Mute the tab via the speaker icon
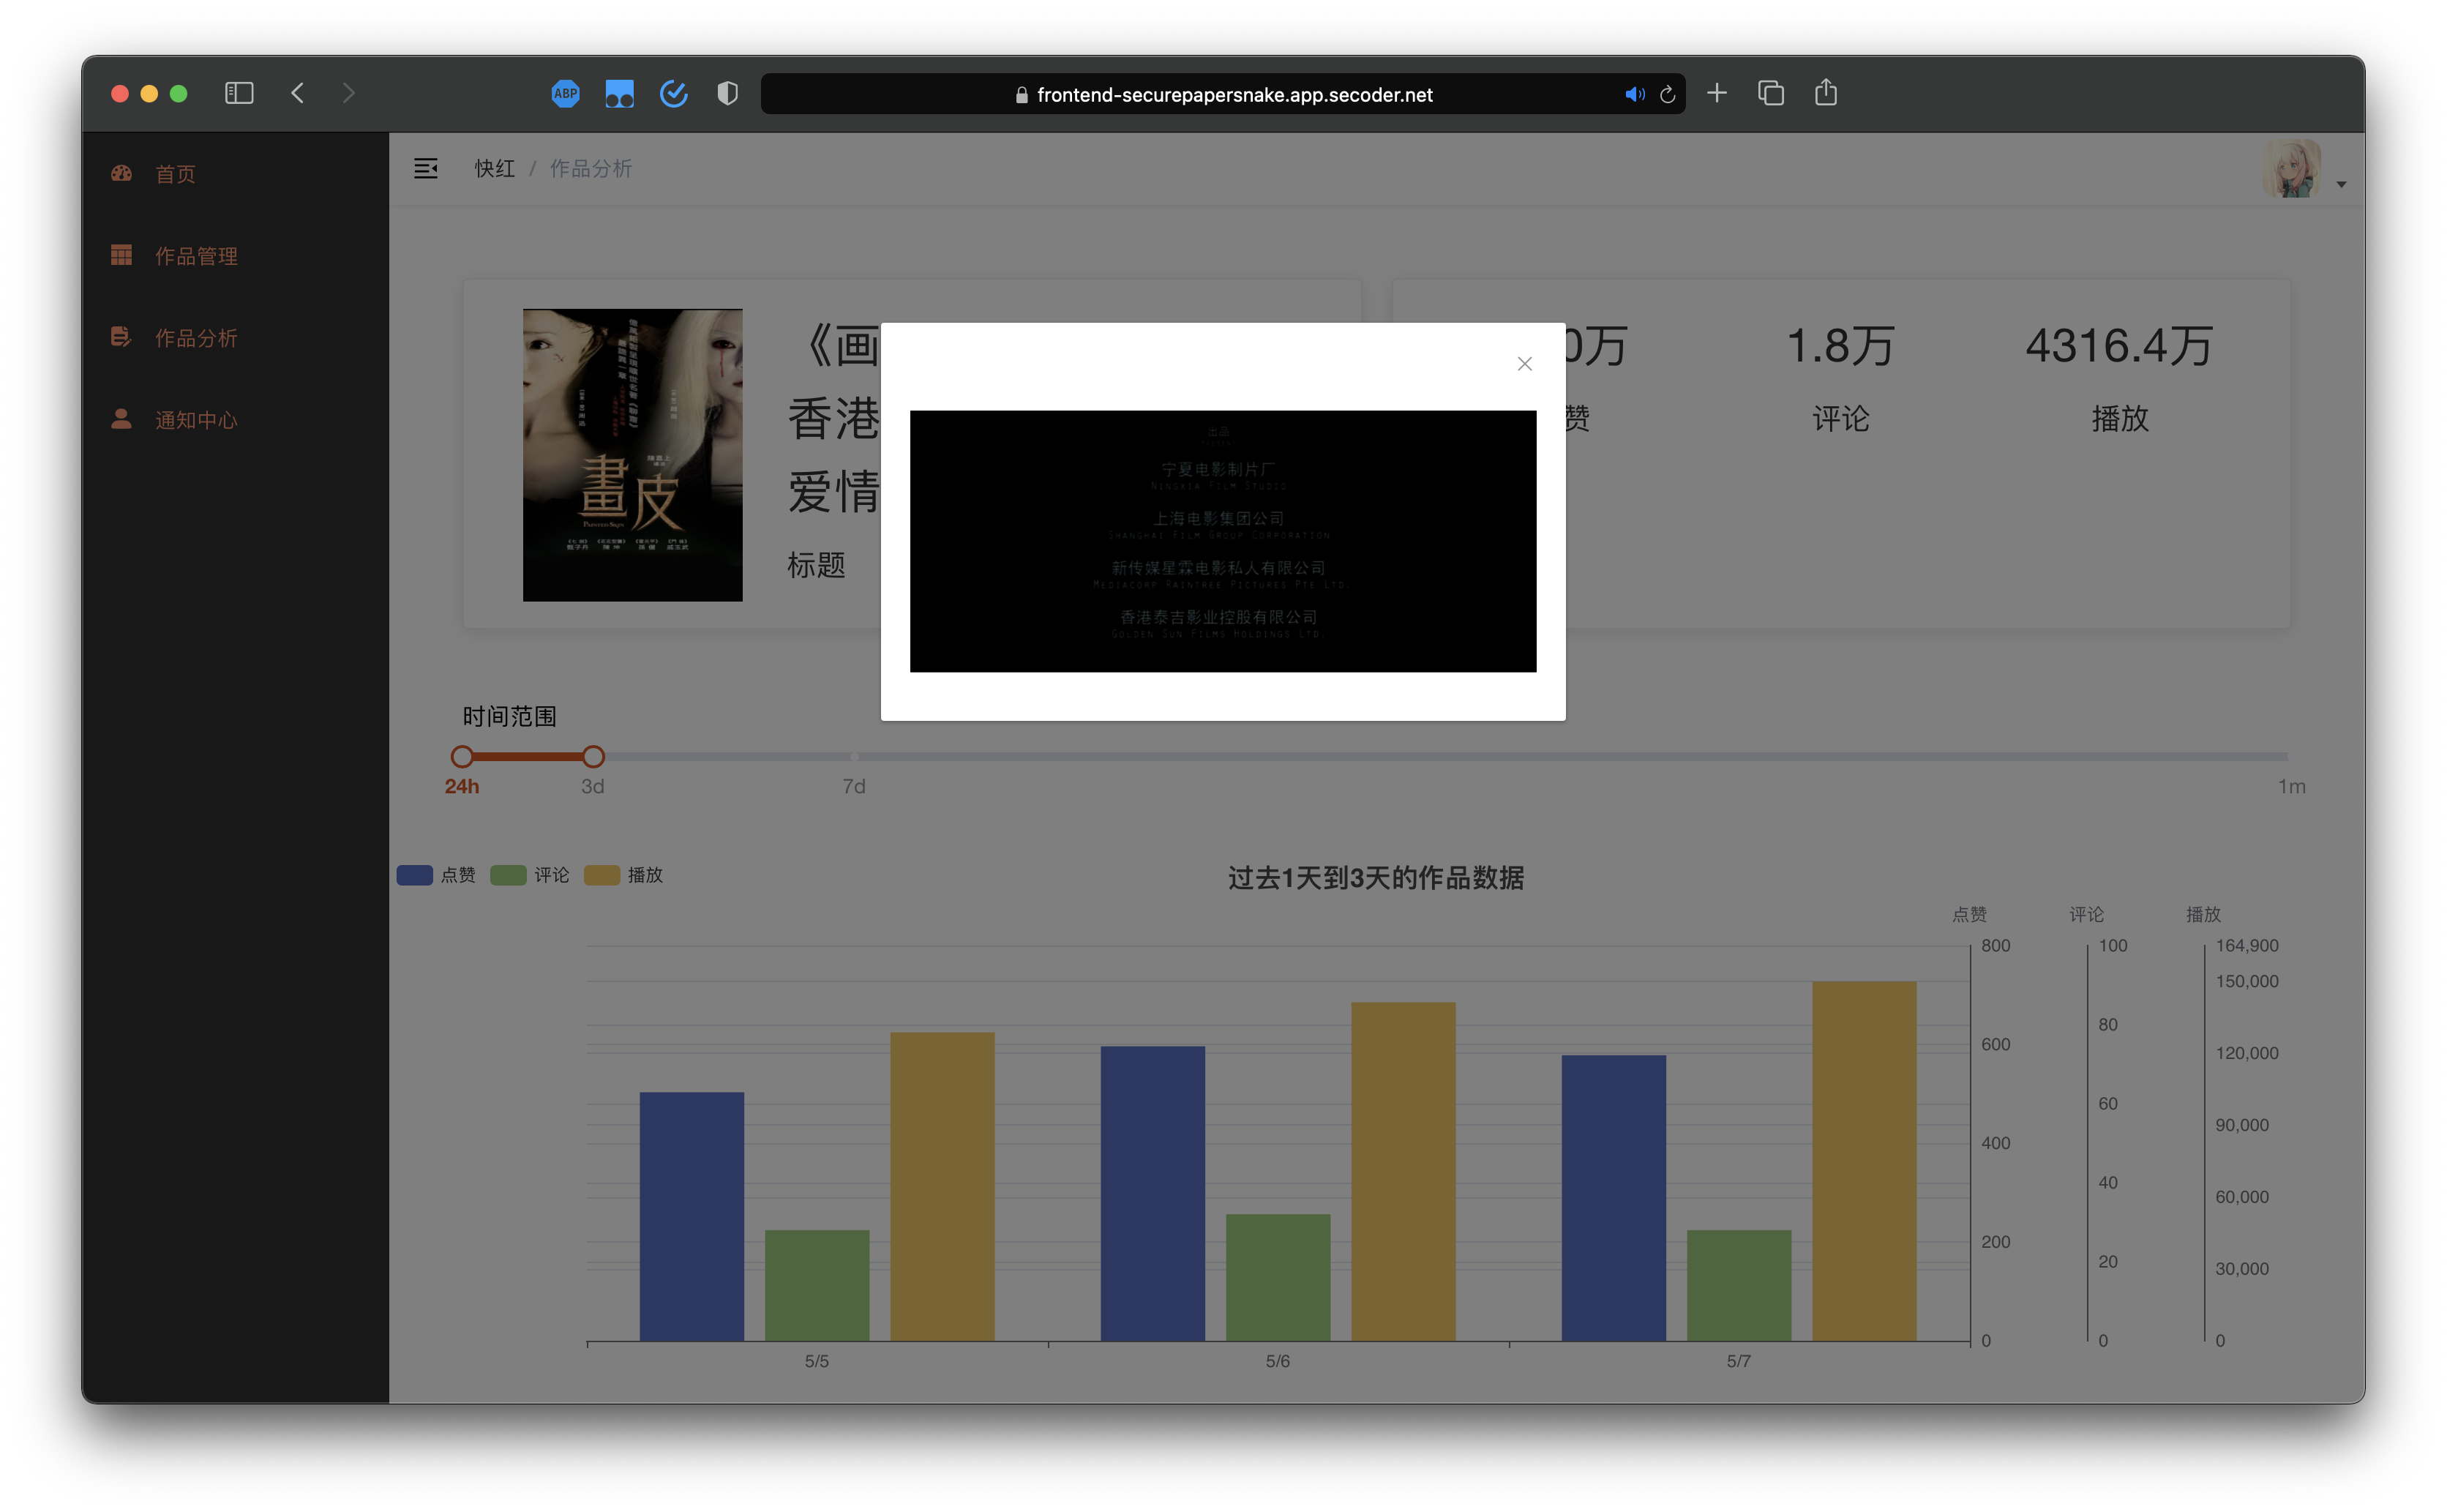The width and height of the screenshot is (2447, 1512). [1635, 94]
